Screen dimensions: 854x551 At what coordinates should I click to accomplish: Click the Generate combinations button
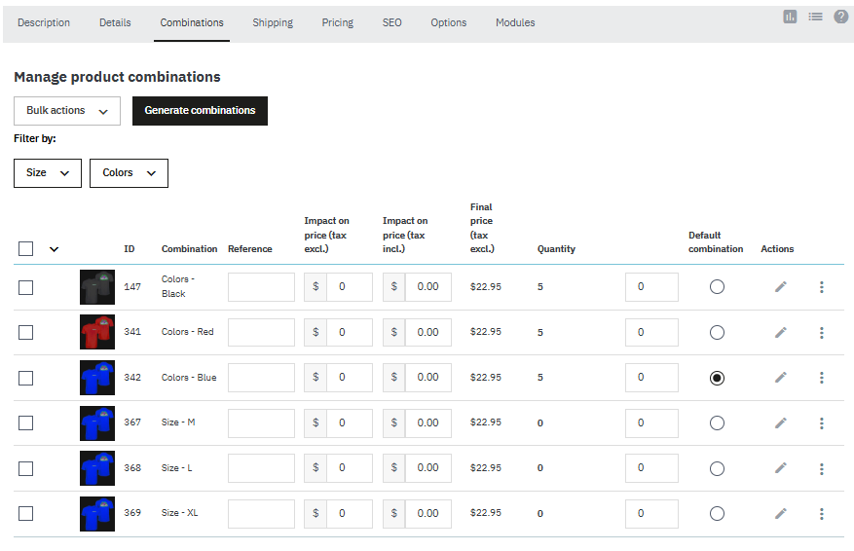[200, 111]
